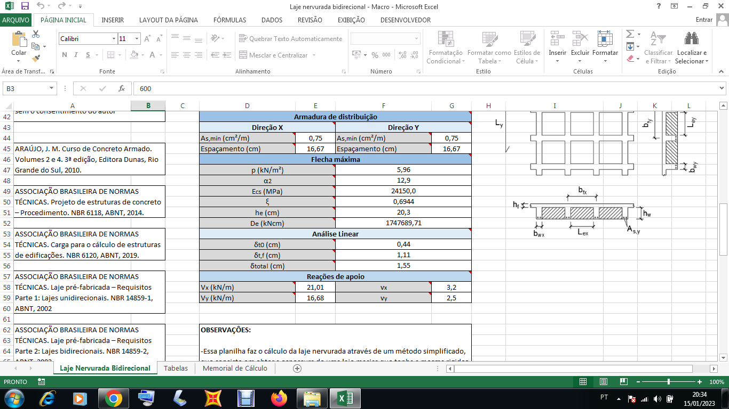Click the macro record icon in the status bar
This screenshot has height=409, width=729.
click(42, 382)
